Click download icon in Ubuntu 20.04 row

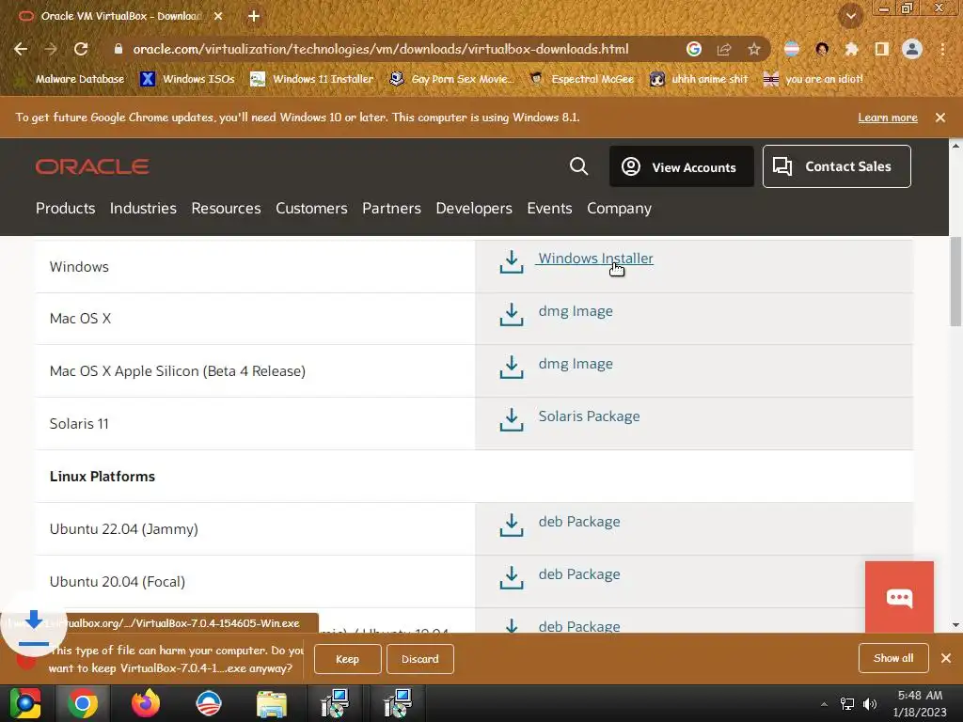click(511, 578)
